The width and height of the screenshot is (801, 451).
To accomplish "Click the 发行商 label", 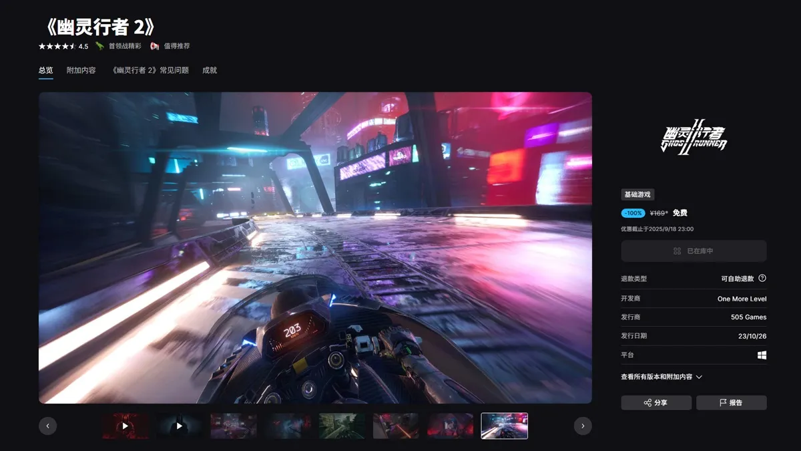I will (x=630, y=317).
